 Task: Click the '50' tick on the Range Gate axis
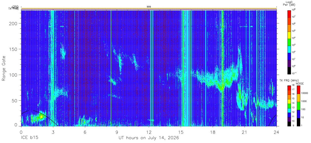pyautogui.click(x=15, y=101)
